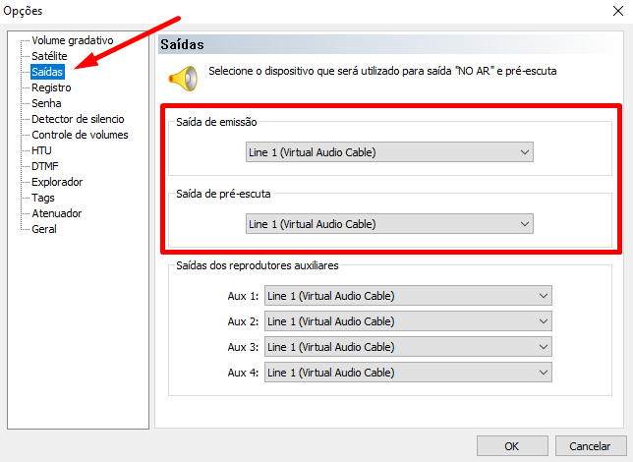Viewport: 633px width, 462px height.
Task: Open the Saída de pré-escuta device dropdown
Action: 389,224
